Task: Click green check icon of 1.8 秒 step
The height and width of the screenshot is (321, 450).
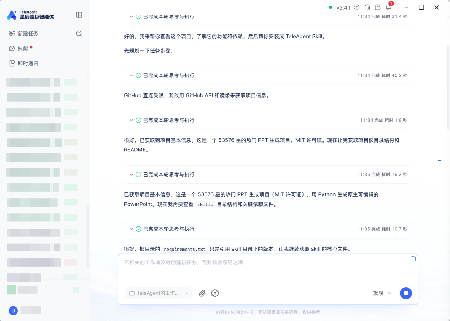Action: pyautogui.click(x=139, y=120)
